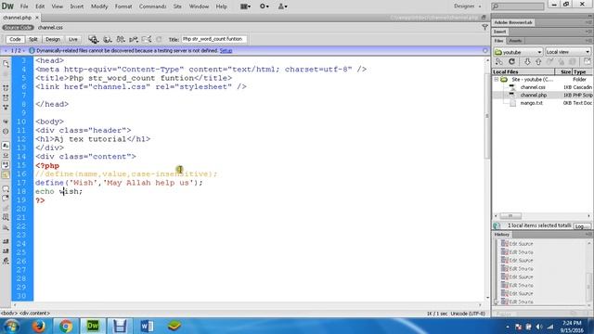Click the Title text field
Screen dimensions: 594x334
[x=214, y=39]
